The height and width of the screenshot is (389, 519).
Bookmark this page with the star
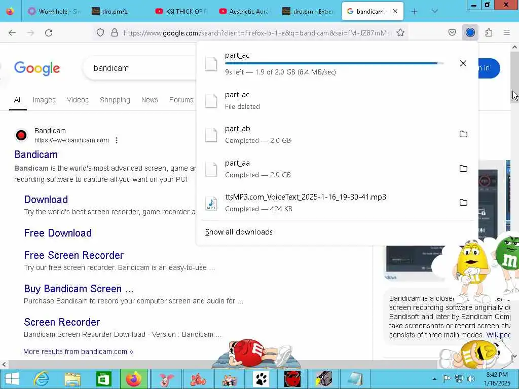pos(400,33)
